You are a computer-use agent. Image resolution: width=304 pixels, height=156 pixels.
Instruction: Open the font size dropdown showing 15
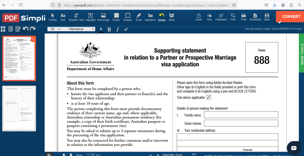(x=54, y=29)
